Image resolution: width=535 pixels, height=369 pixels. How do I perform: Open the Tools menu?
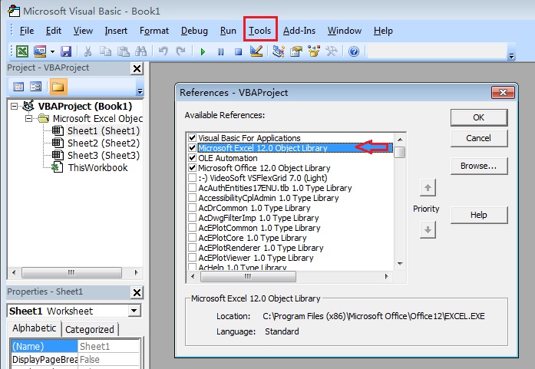(259, 31)
